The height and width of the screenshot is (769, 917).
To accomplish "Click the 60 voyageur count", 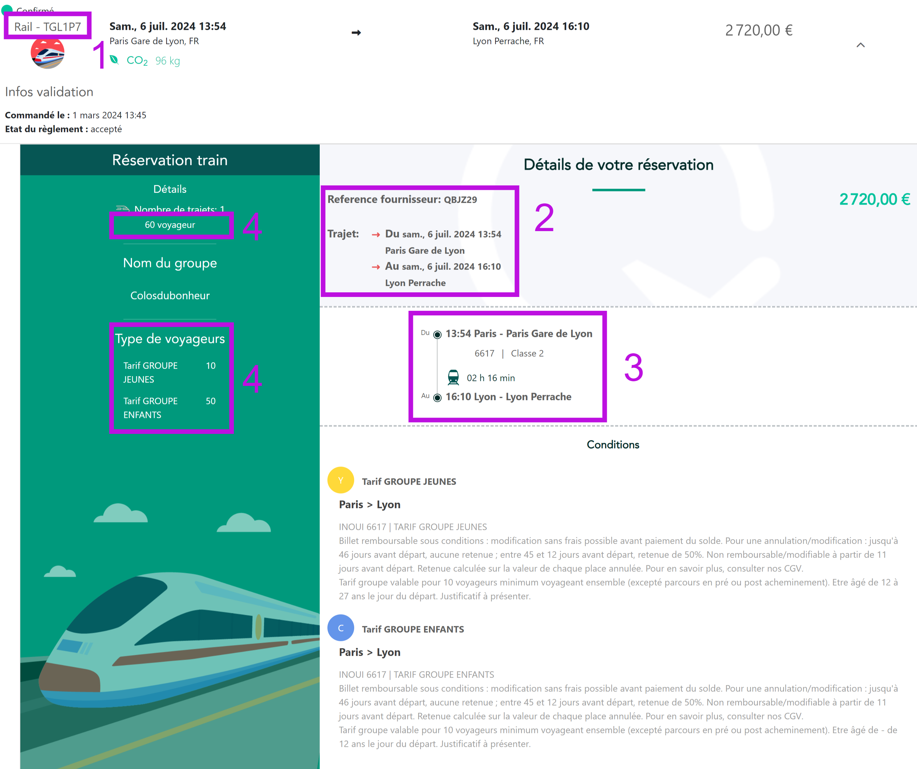I will click(x=170, y=225).
